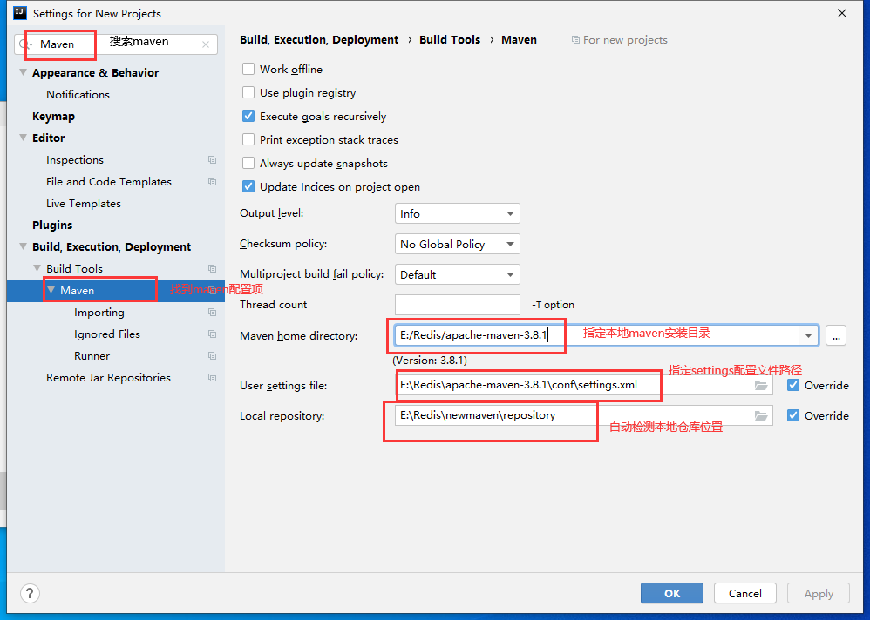Click the Cancel button

(745, 593)
